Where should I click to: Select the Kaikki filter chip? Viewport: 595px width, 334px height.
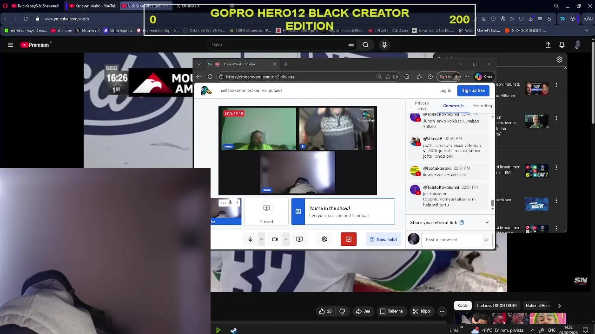point(463,306)
